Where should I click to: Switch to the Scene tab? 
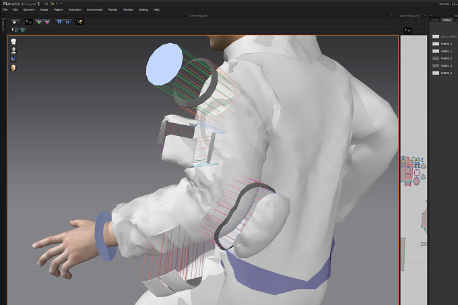pos(435,20)
